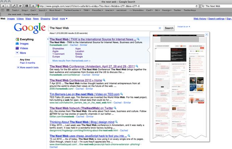232x149 pixels.
Task: Click the 1P (1Password) toolbar button
Action: click(x=20, y=6)
